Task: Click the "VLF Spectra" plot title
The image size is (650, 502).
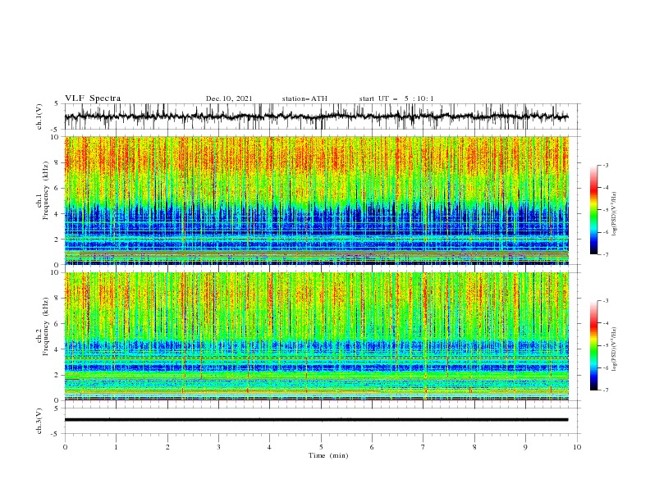Action: click(x=93, y=98)
